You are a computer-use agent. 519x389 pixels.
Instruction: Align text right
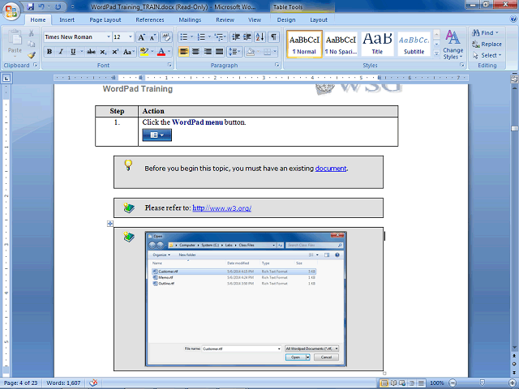208,52
